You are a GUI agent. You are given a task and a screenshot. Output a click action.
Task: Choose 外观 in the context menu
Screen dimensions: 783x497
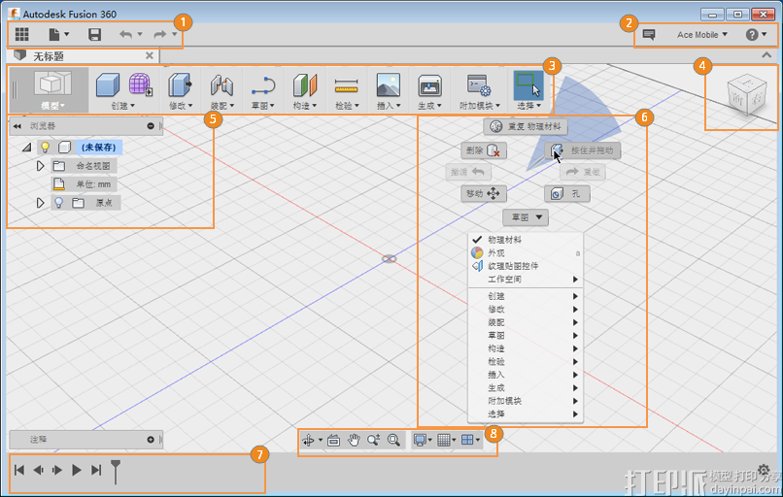tap(526, 253)
